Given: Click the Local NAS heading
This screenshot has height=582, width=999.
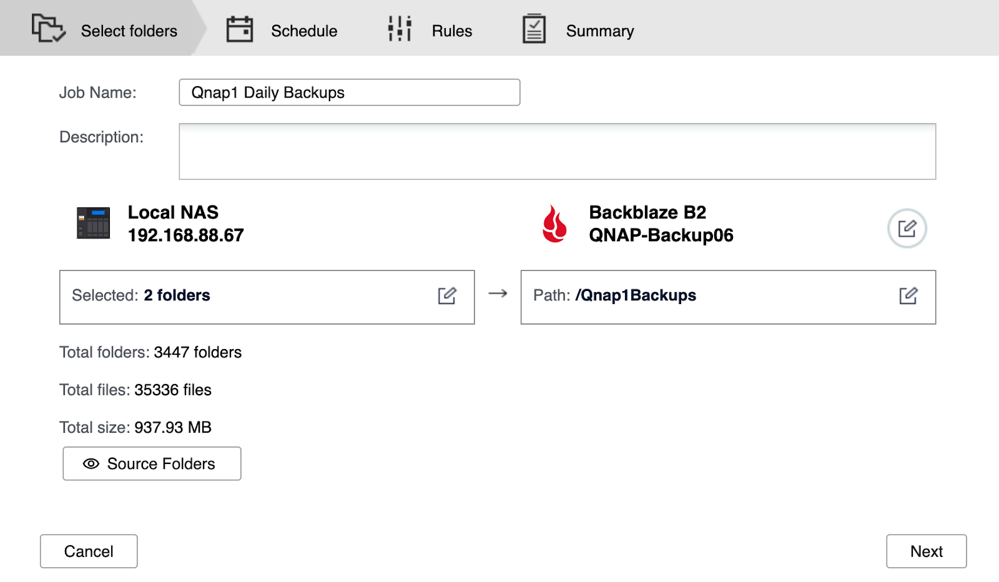Looking at the screenshot, I should click(x=173, y=212).
